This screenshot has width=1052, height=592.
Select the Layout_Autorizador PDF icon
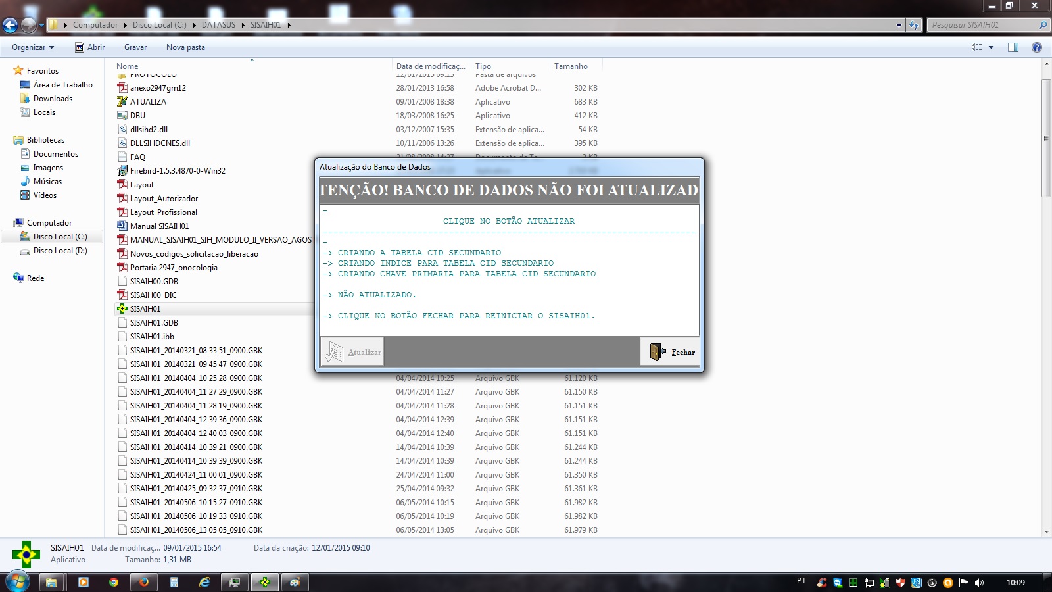click(122, 198)
